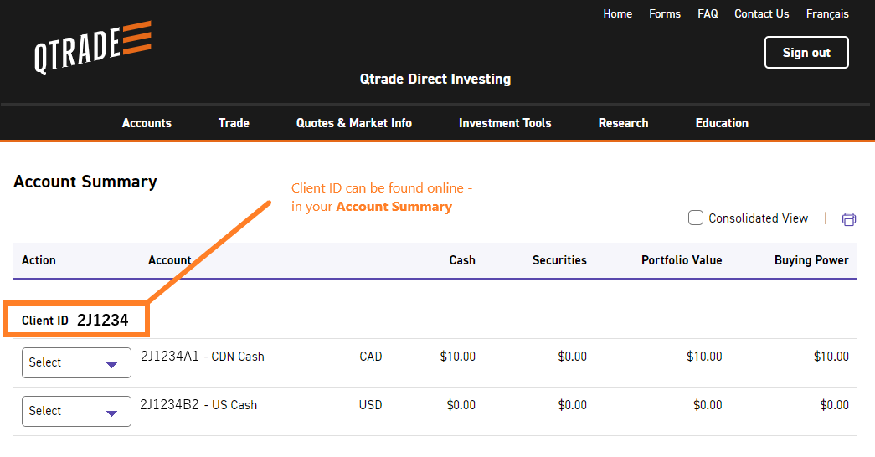Open Select dropdown for CDN Cash account
875x457 pixels.
76,363
